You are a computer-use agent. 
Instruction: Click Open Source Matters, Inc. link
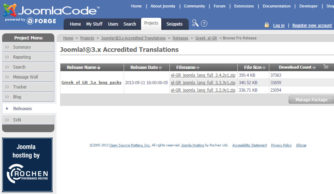point(130,145)
